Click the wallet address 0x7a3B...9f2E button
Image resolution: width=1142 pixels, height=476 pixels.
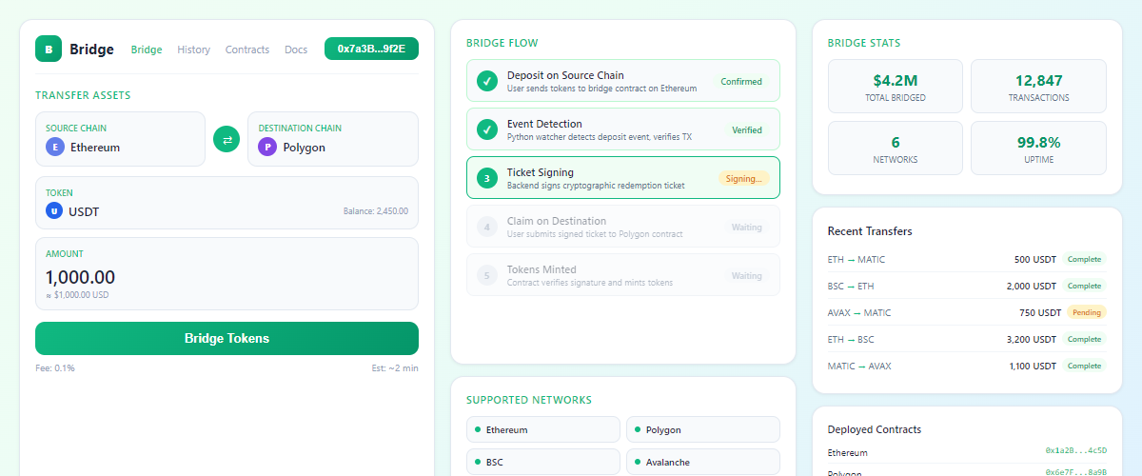(x=371, y=49)
